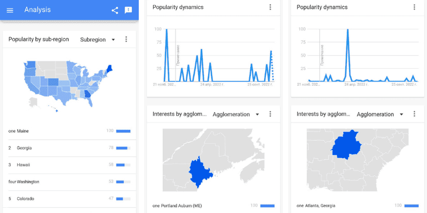This screenshot has width=427, height=213.
Task: Open the hamburger menu in Analysis header
Action: 10,10
